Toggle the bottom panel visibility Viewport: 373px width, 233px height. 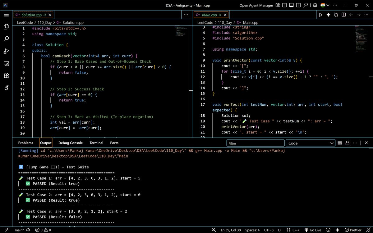291,5
